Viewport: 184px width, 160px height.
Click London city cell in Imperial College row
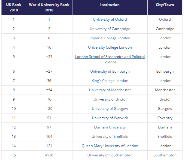click(x=165, y=38)
